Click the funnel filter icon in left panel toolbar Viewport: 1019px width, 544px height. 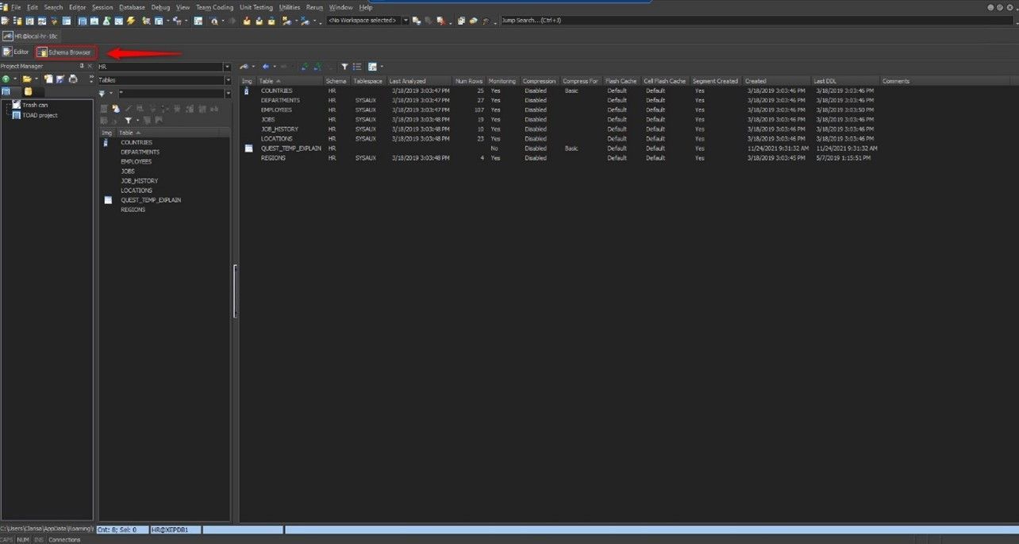coord(127,120)
